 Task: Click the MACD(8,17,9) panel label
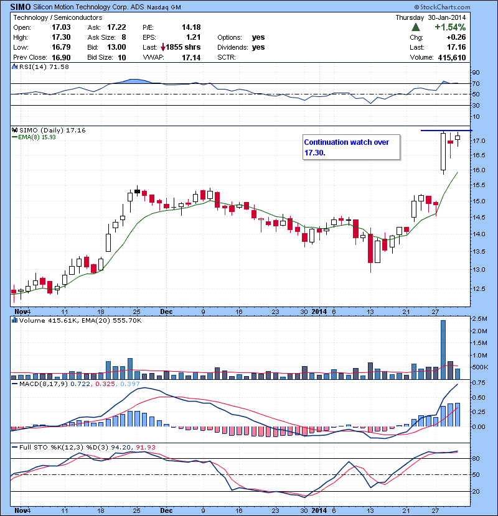click(44, 384)
